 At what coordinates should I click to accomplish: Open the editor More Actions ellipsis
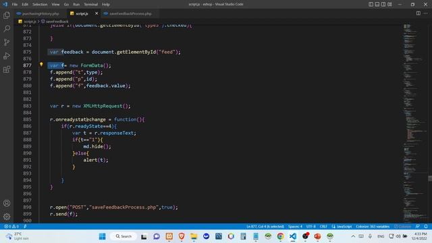point(426,13)
